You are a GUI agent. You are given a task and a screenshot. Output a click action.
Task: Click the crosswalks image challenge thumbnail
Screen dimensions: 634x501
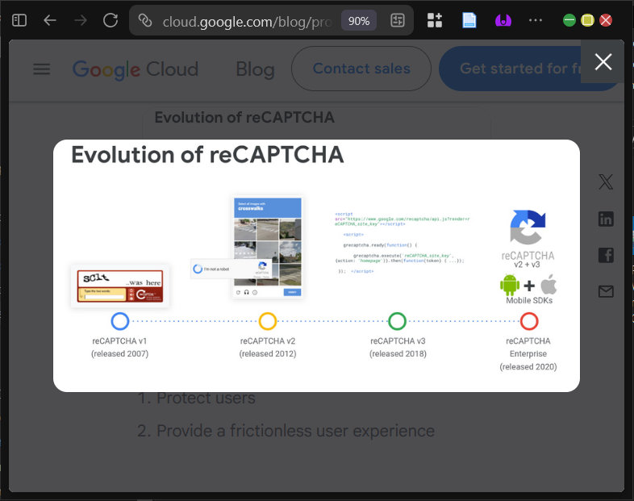pyautogui.click(x=268, y=247)
